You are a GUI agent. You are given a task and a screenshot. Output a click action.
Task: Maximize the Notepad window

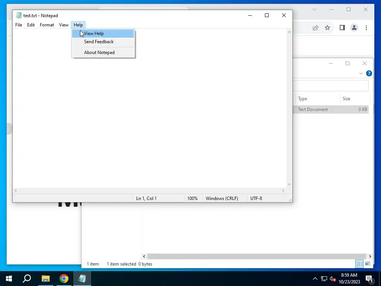tap(266, 15)
